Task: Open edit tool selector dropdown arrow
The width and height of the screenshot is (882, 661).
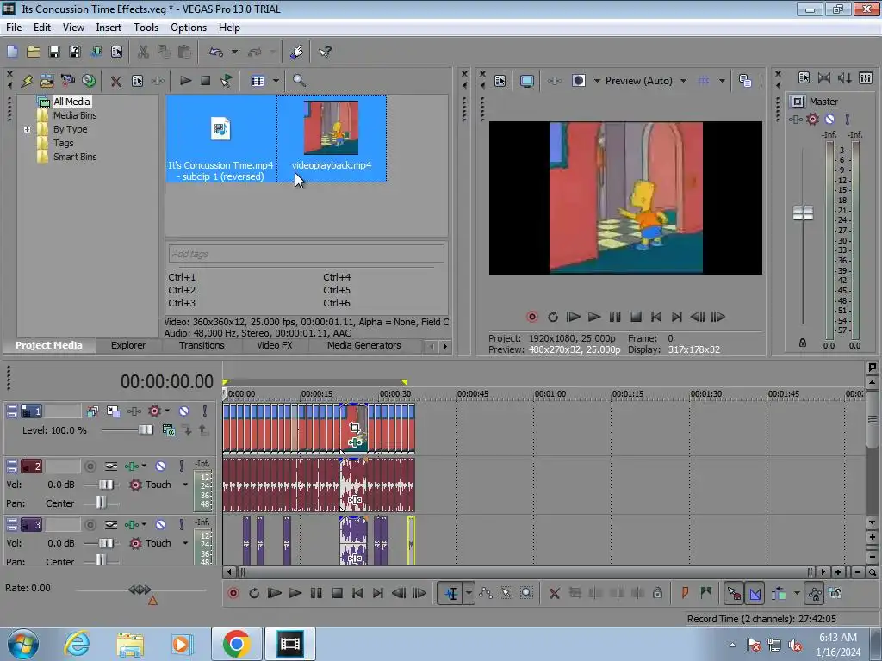Action: pyautogui.click(x=468, y=593)
